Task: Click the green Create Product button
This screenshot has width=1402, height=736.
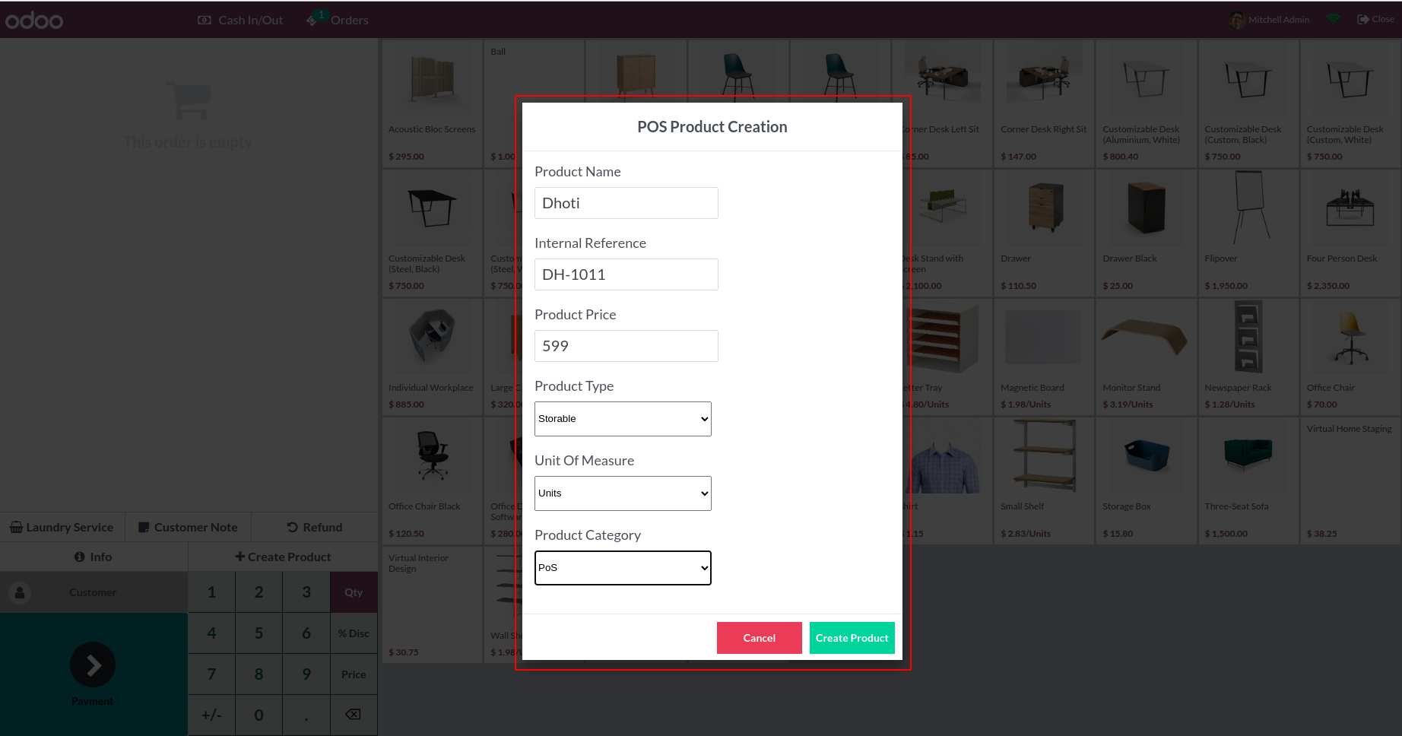Action: (x=852, y=638)
